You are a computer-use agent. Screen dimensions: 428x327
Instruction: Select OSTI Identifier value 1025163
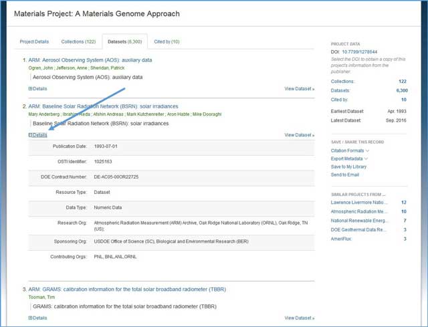tap(103, 162)
